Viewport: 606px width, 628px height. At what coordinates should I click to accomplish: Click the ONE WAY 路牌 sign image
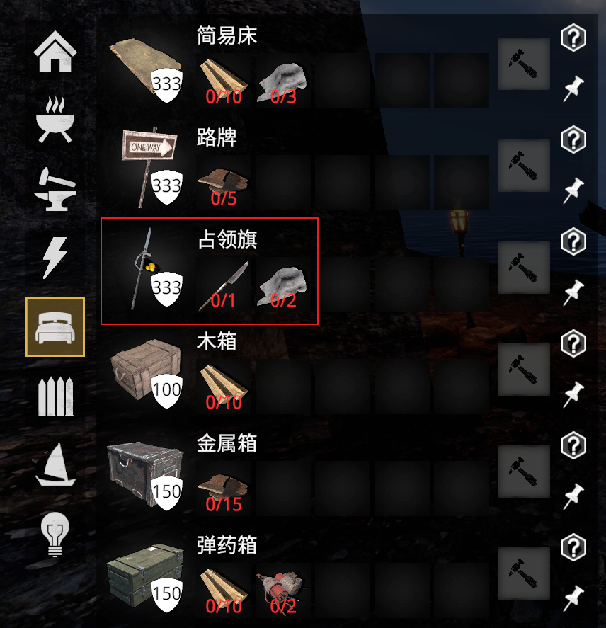(x=150, y=166)
